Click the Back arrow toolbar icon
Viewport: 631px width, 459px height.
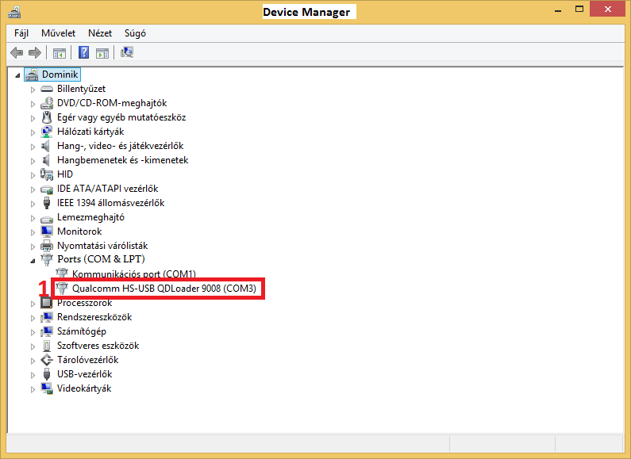click(17, 53)
